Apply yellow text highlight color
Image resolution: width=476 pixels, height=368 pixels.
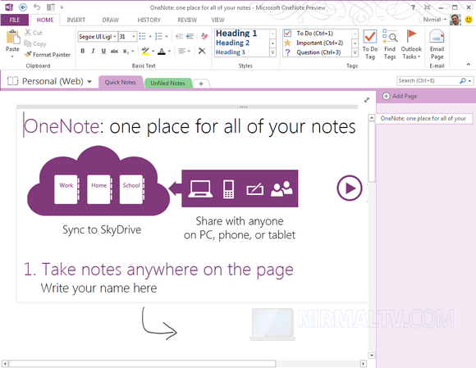click(x=146, y=52)
